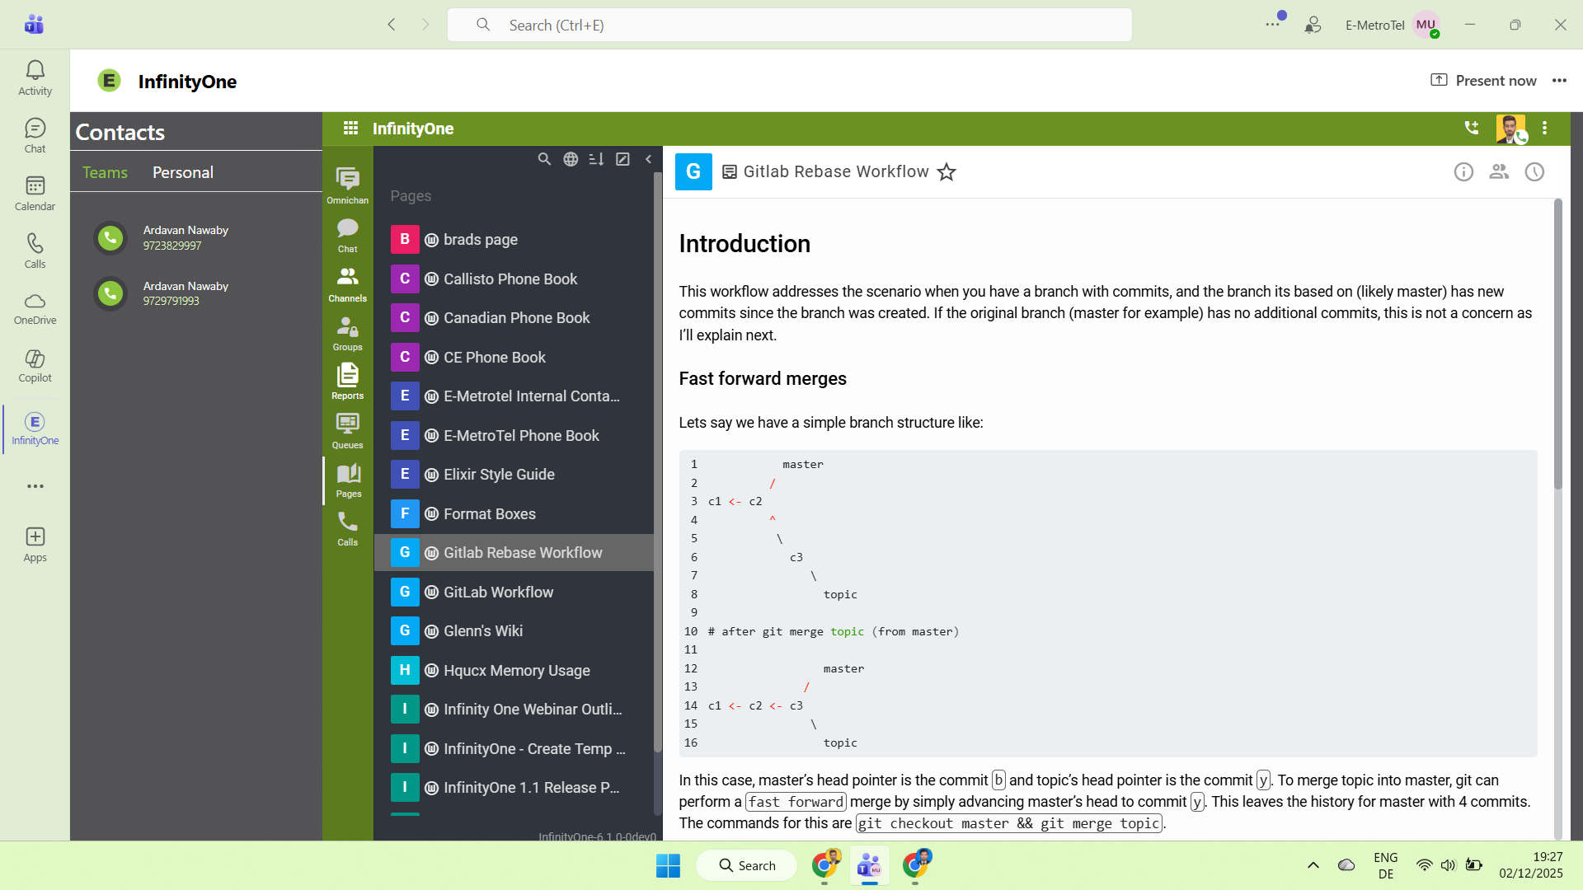The image size is (1583, 890).
Task: Open the vertical dots menu in green header
Action: coord(1544,128)
